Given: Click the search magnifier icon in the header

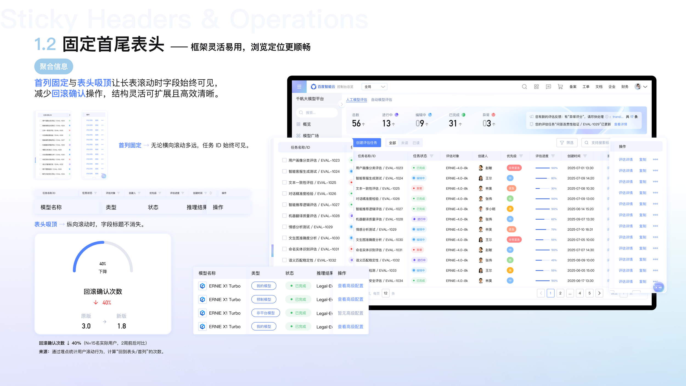Looking at the screenshot, I should coord(524,87).
